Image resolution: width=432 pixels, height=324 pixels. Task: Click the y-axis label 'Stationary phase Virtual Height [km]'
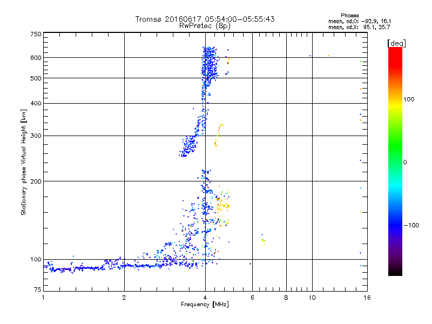tap(24, 163)
